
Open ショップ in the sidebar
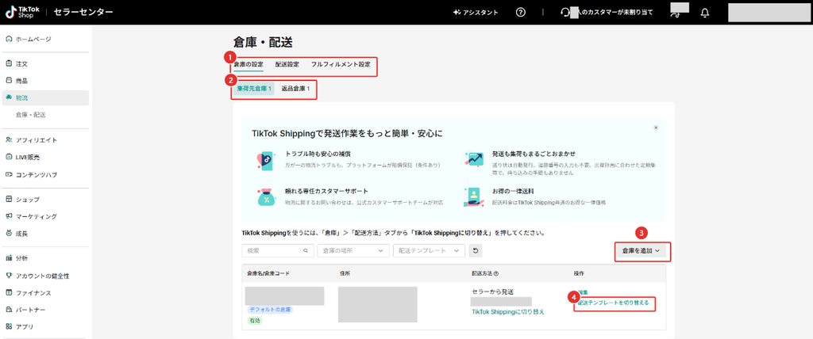[28, 200]
